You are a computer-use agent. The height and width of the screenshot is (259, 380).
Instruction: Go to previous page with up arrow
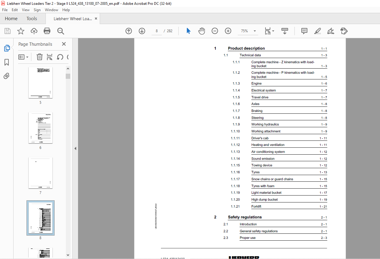pos(129,31)
